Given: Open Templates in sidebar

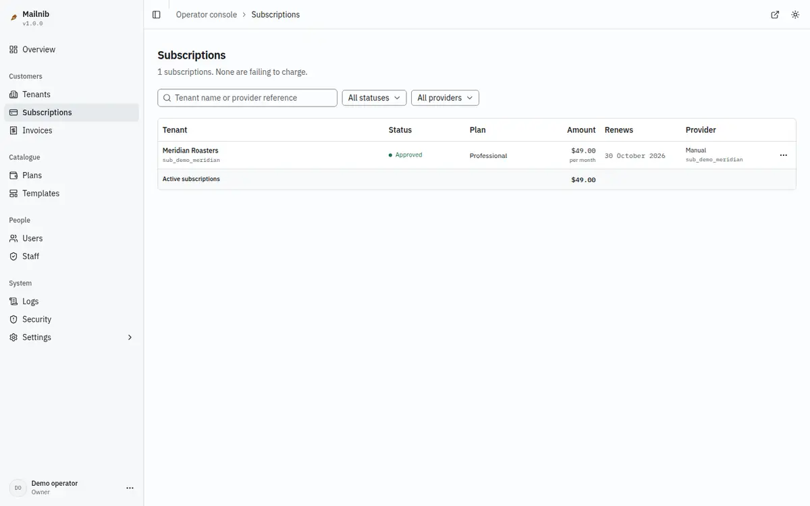Looking at the screenshot, I should 72,194.
